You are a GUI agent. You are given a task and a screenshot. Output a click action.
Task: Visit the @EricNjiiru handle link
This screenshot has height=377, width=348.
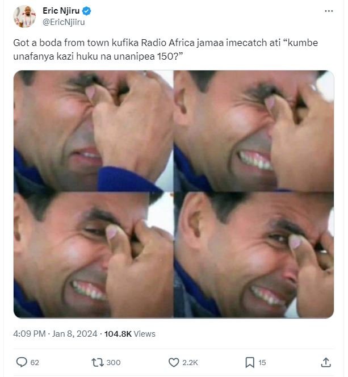[x=64, y=22]
